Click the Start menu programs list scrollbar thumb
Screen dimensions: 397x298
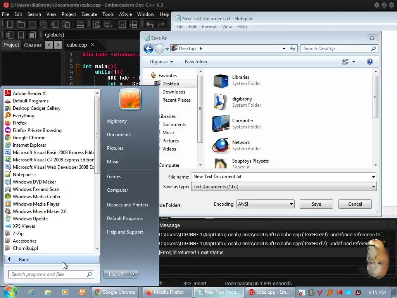click(97, 135)
